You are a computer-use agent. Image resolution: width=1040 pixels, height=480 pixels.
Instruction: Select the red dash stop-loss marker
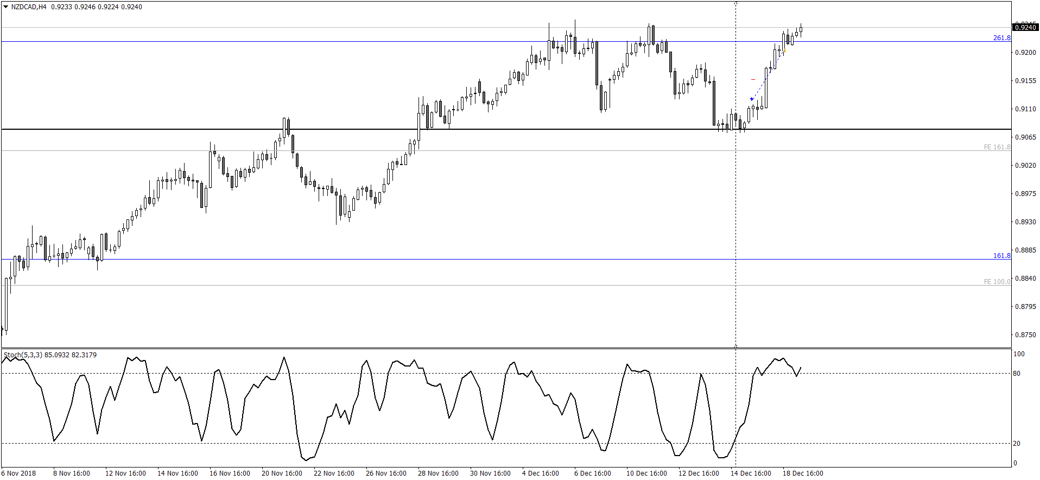pos(753,80)
